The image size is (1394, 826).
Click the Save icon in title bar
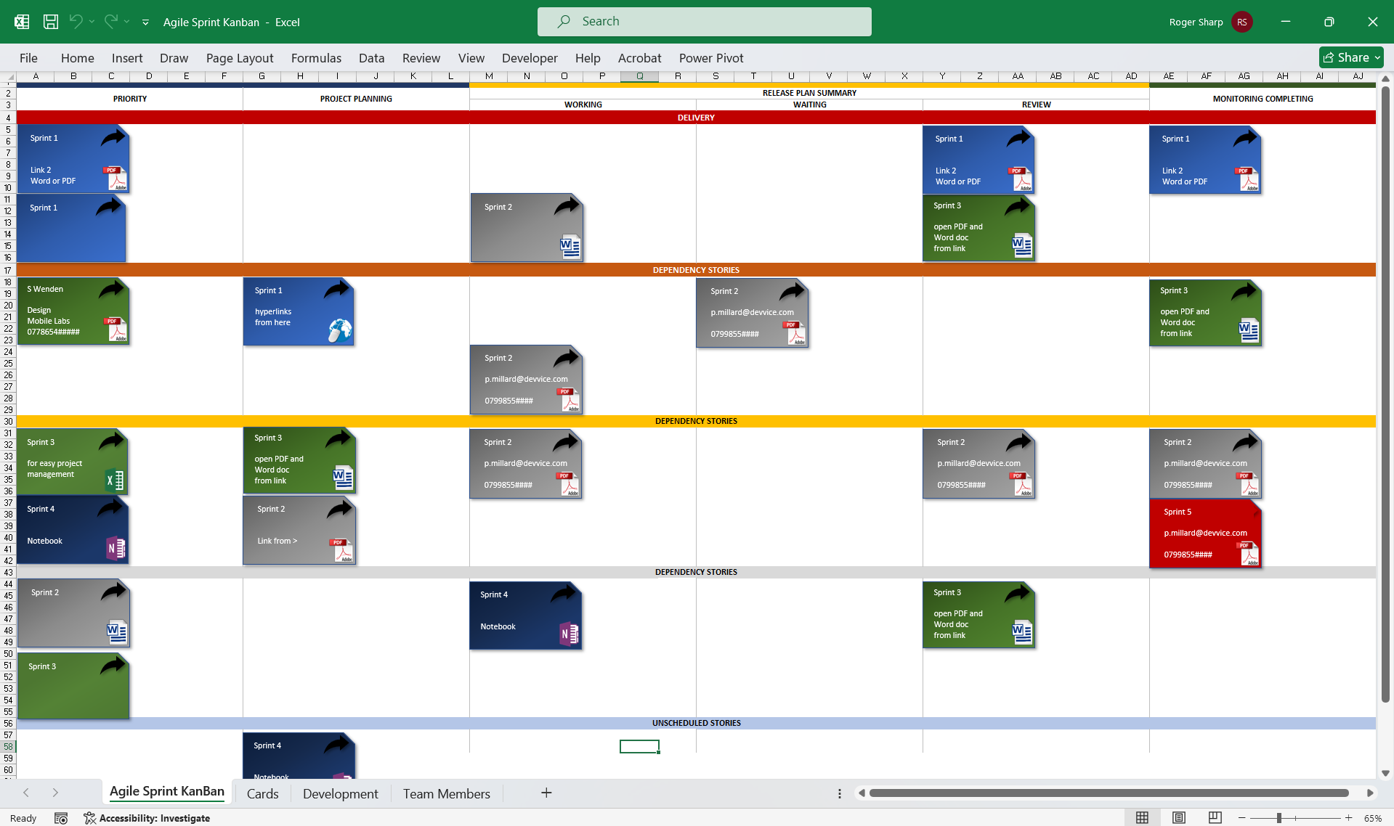[51, 22]
